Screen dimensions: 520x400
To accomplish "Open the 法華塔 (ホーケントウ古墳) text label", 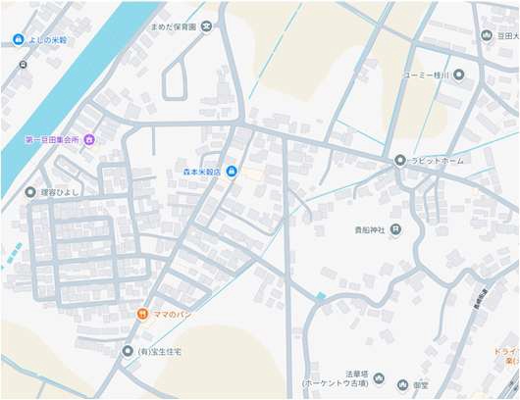I will pos(336,378).
